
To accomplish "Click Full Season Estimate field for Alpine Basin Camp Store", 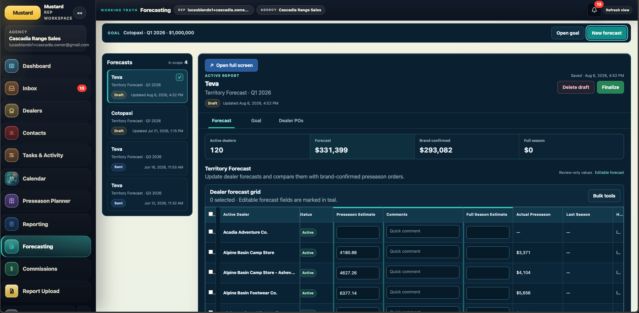I will coord(488,253).
